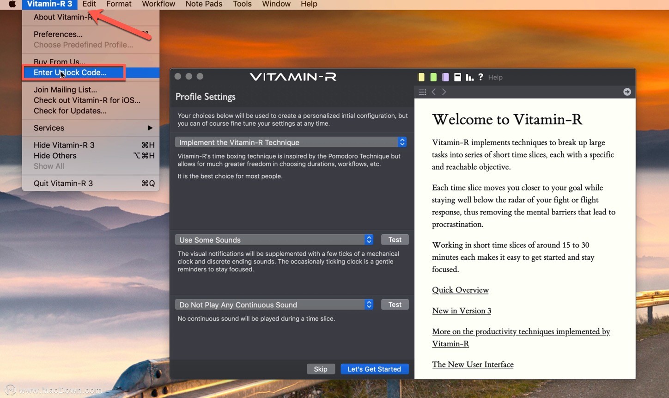Open the Tools menu

(x=242, y=4)
